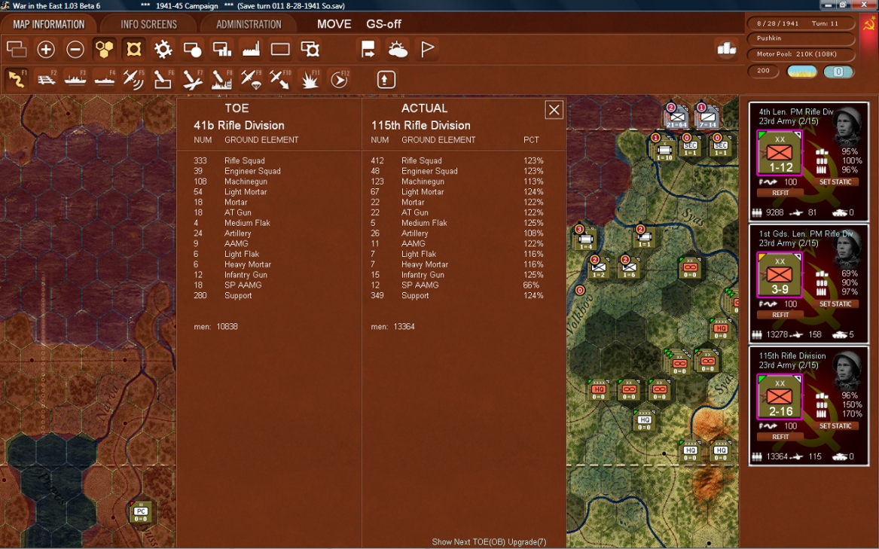Screen dimensions: 879x549
Task: Click the rectangle-with-bar-chart supply overlay icon
Action: coord(222,50)
